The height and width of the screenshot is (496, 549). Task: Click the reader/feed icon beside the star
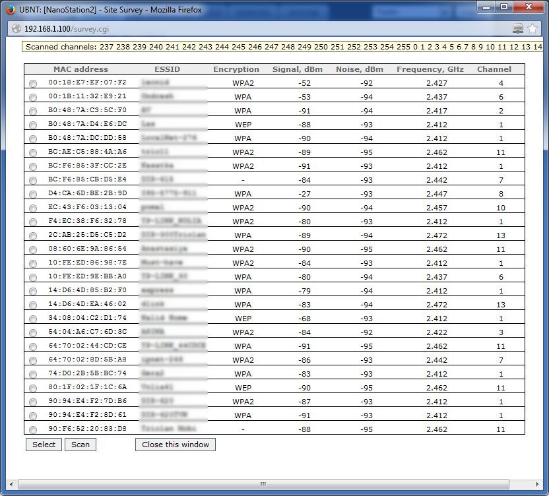point(518,29)
